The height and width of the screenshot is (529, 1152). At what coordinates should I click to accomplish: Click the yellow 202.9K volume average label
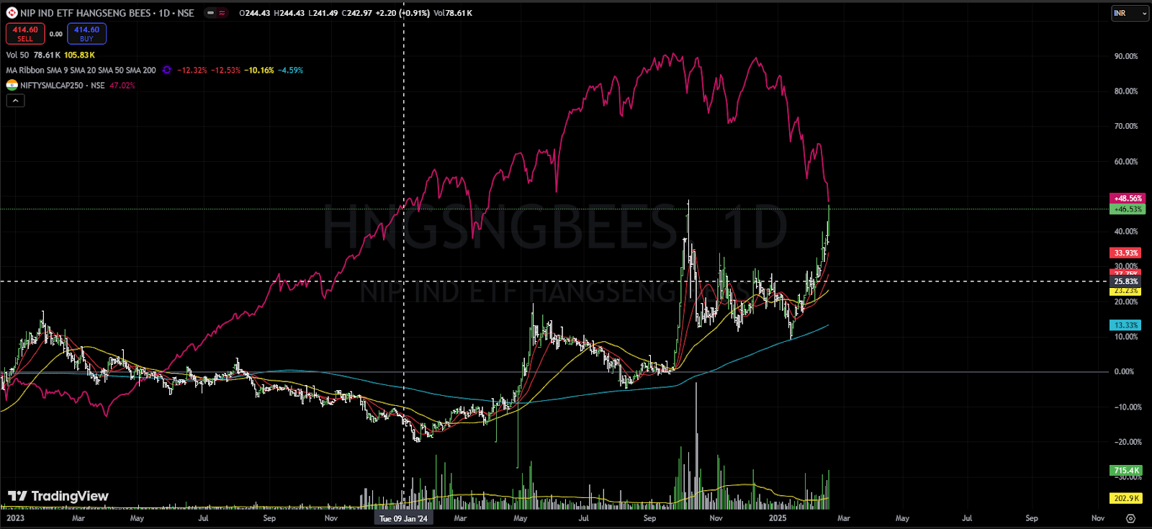coord(1126,498)
